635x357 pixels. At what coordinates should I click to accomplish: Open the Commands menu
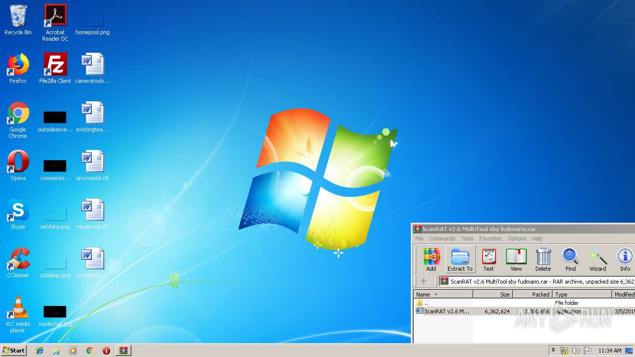[442, 238]
